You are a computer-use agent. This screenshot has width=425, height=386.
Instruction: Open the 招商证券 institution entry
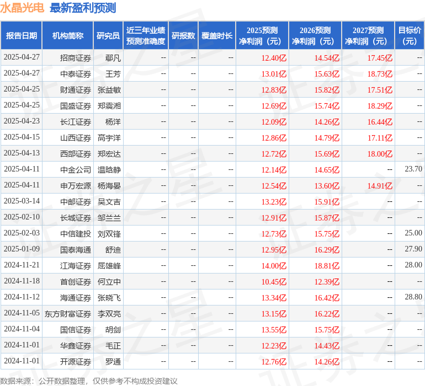pos(76,57)
